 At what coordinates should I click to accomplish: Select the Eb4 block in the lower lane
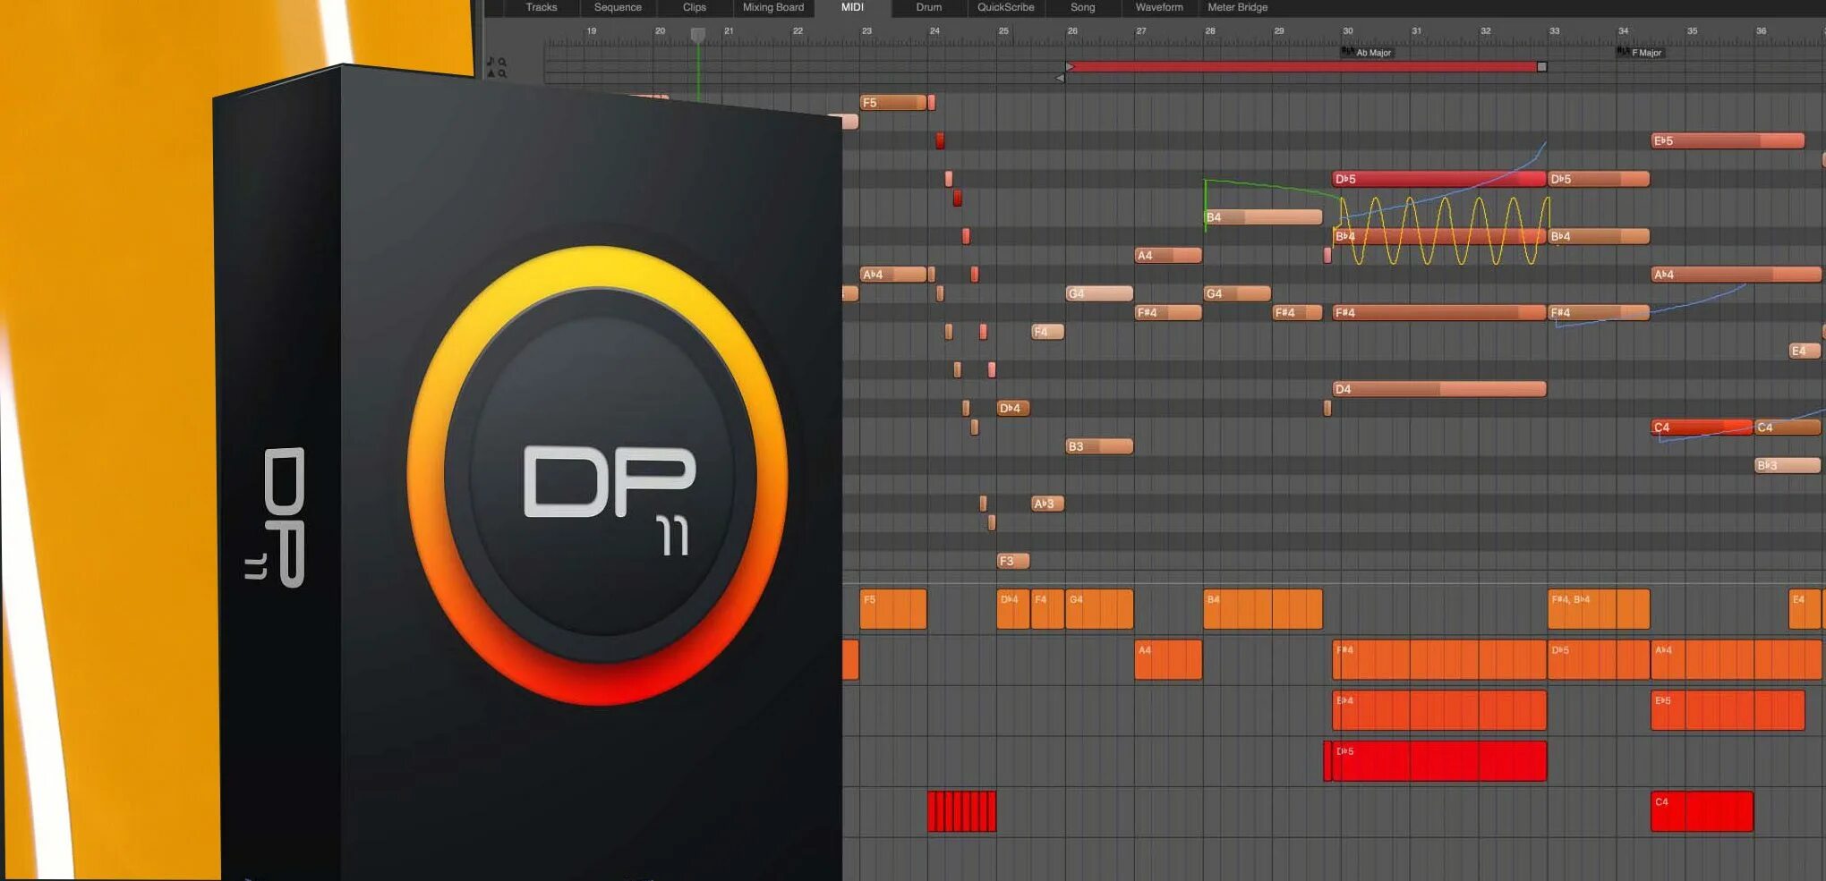pos(1439,710)
